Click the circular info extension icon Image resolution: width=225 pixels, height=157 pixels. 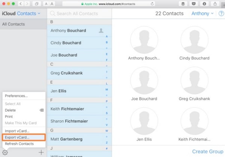pyautogui.click(x=204, y=4)
